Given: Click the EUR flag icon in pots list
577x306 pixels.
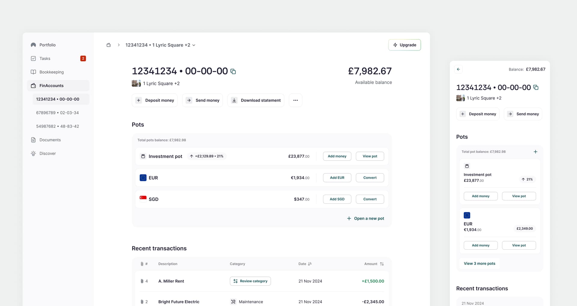Looking at the screenshot, I should [143, 178].
